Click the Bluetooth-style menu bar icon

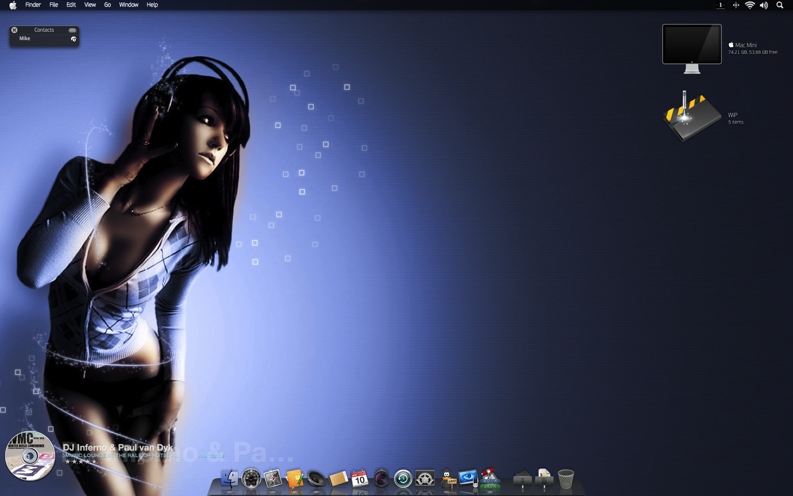[x=735, y=5]
